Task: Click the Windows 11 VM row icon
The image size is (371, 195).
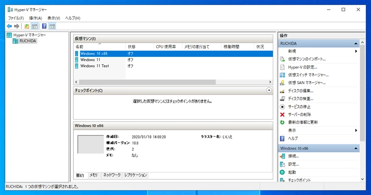Action: pyautogui.click(x=77, y=60)
